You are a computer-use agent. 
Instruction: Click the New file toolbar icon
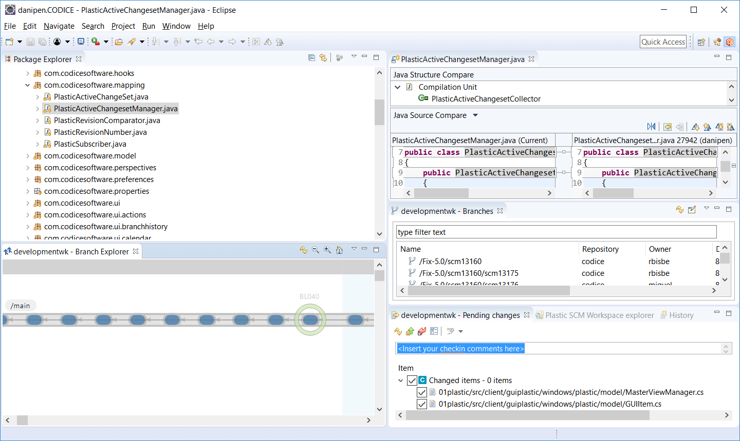(x=9, y=42)
